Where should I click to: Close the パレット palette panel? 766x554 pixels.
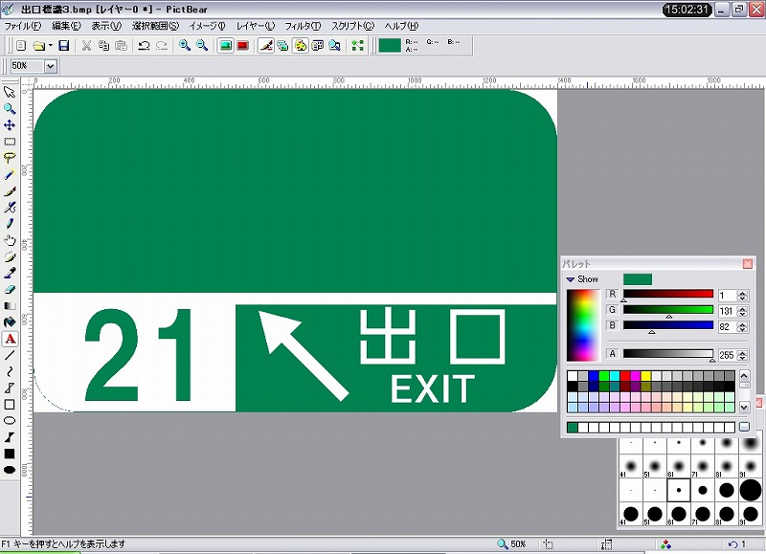point(748,264)
